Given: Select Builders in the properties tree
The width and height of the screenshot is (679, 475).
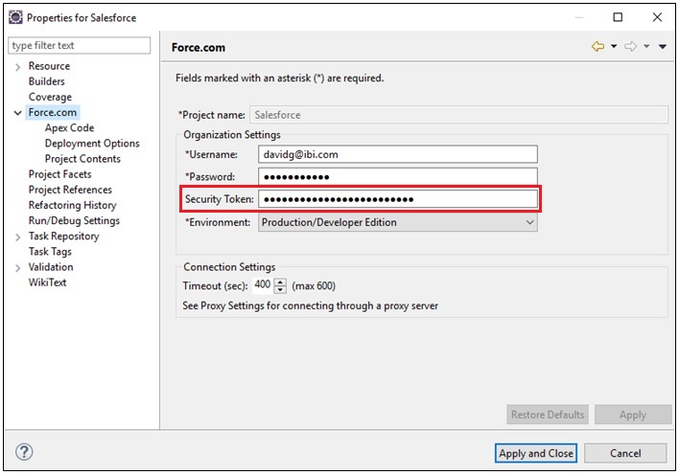Looking at the screenshot, I should coord(46,81).
